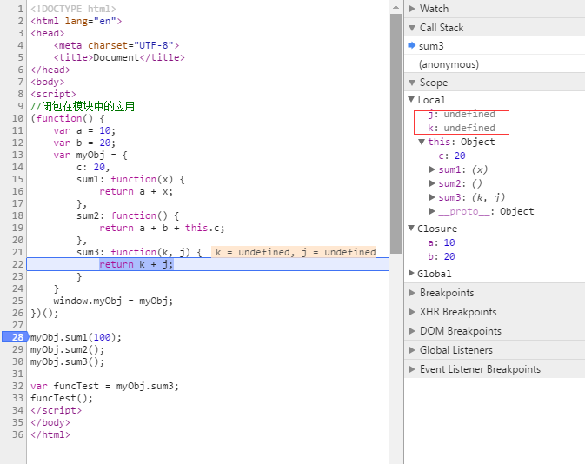The height and width of the screenshot is (464, 585).
Task: Click 'return a + b + this.c;' line
Action: point(162,228)
